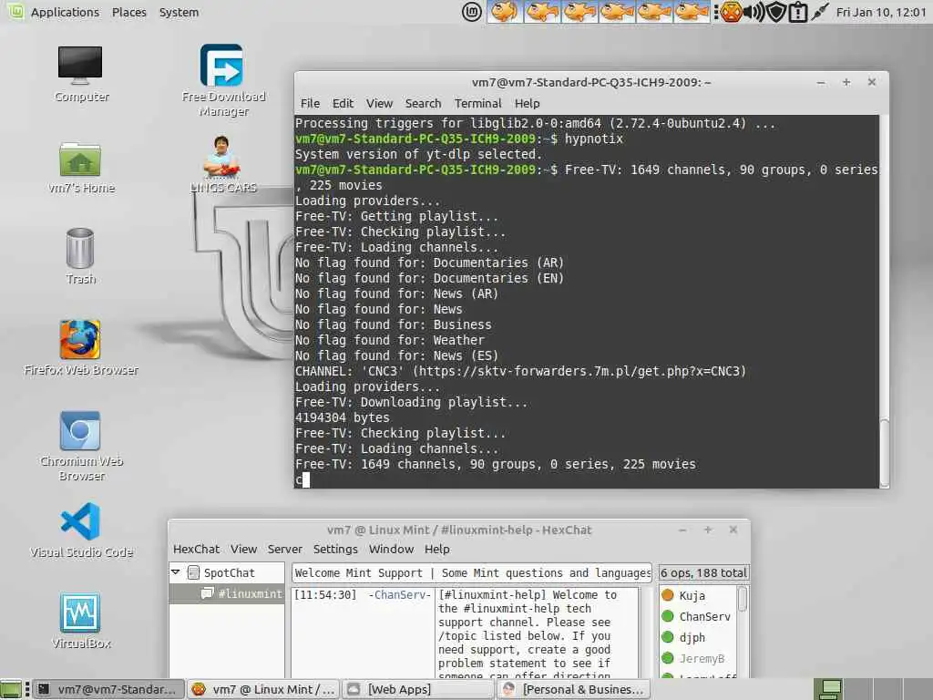
Task: Open the Places menu
Action: 129,12
